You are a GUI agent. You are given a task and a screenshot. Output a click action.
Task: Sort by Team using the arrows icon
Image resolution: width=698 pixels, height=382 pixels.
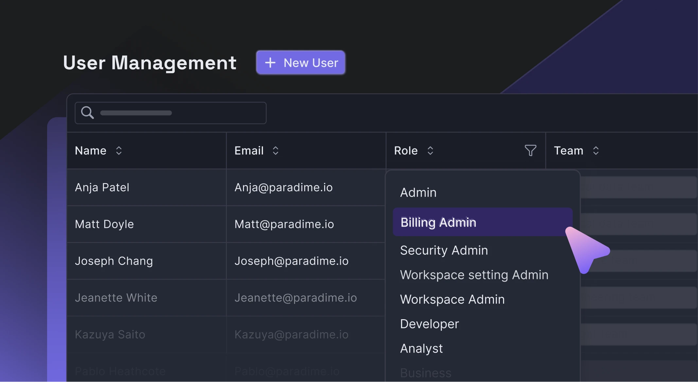click(596, 150)
